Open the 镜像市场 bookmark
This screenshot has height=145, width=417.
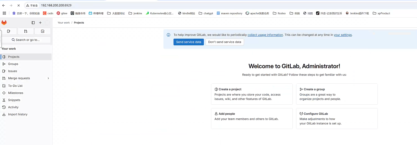pyautogui.click(x=78, y=13)
